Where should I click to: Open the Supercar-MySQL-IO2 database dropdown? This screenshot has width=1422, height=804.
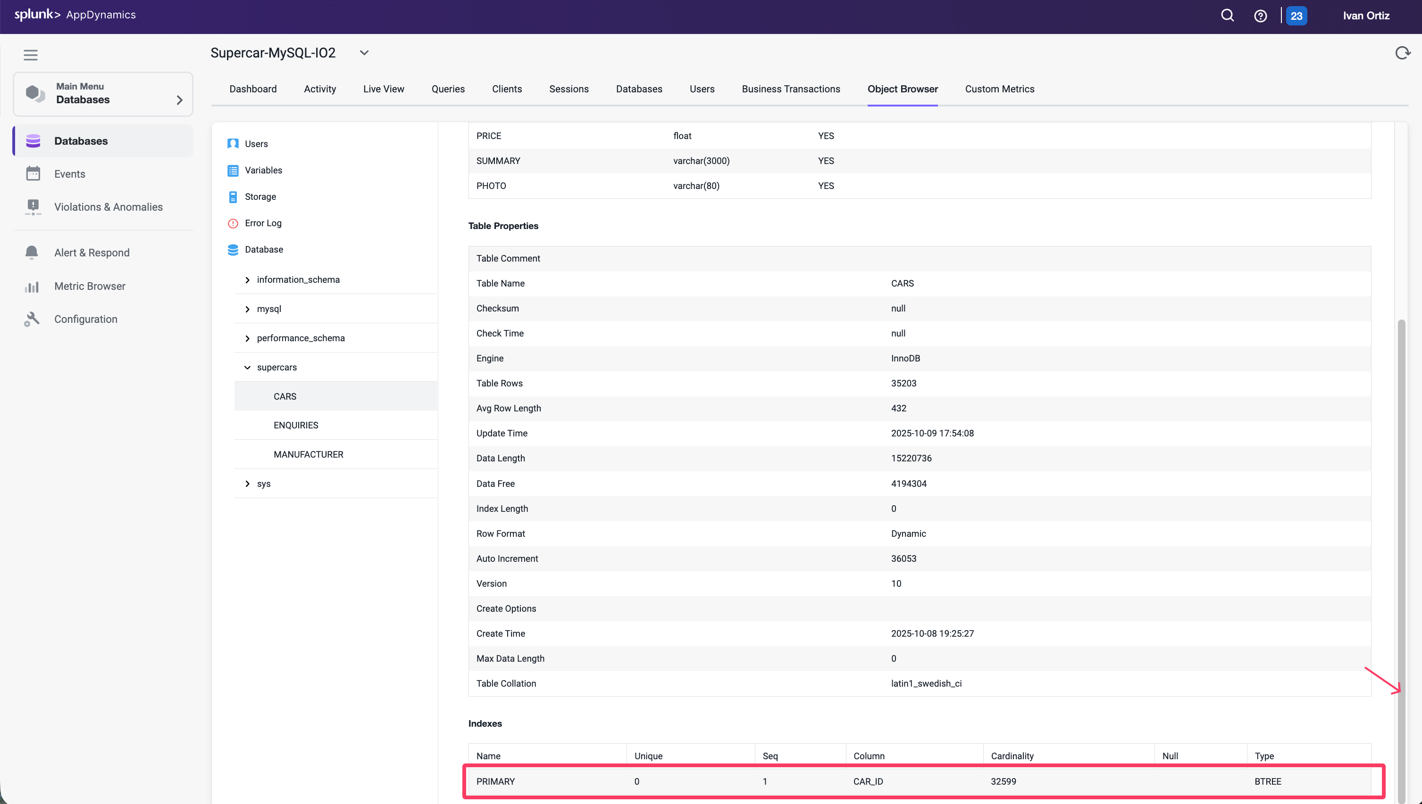point(364,53)
